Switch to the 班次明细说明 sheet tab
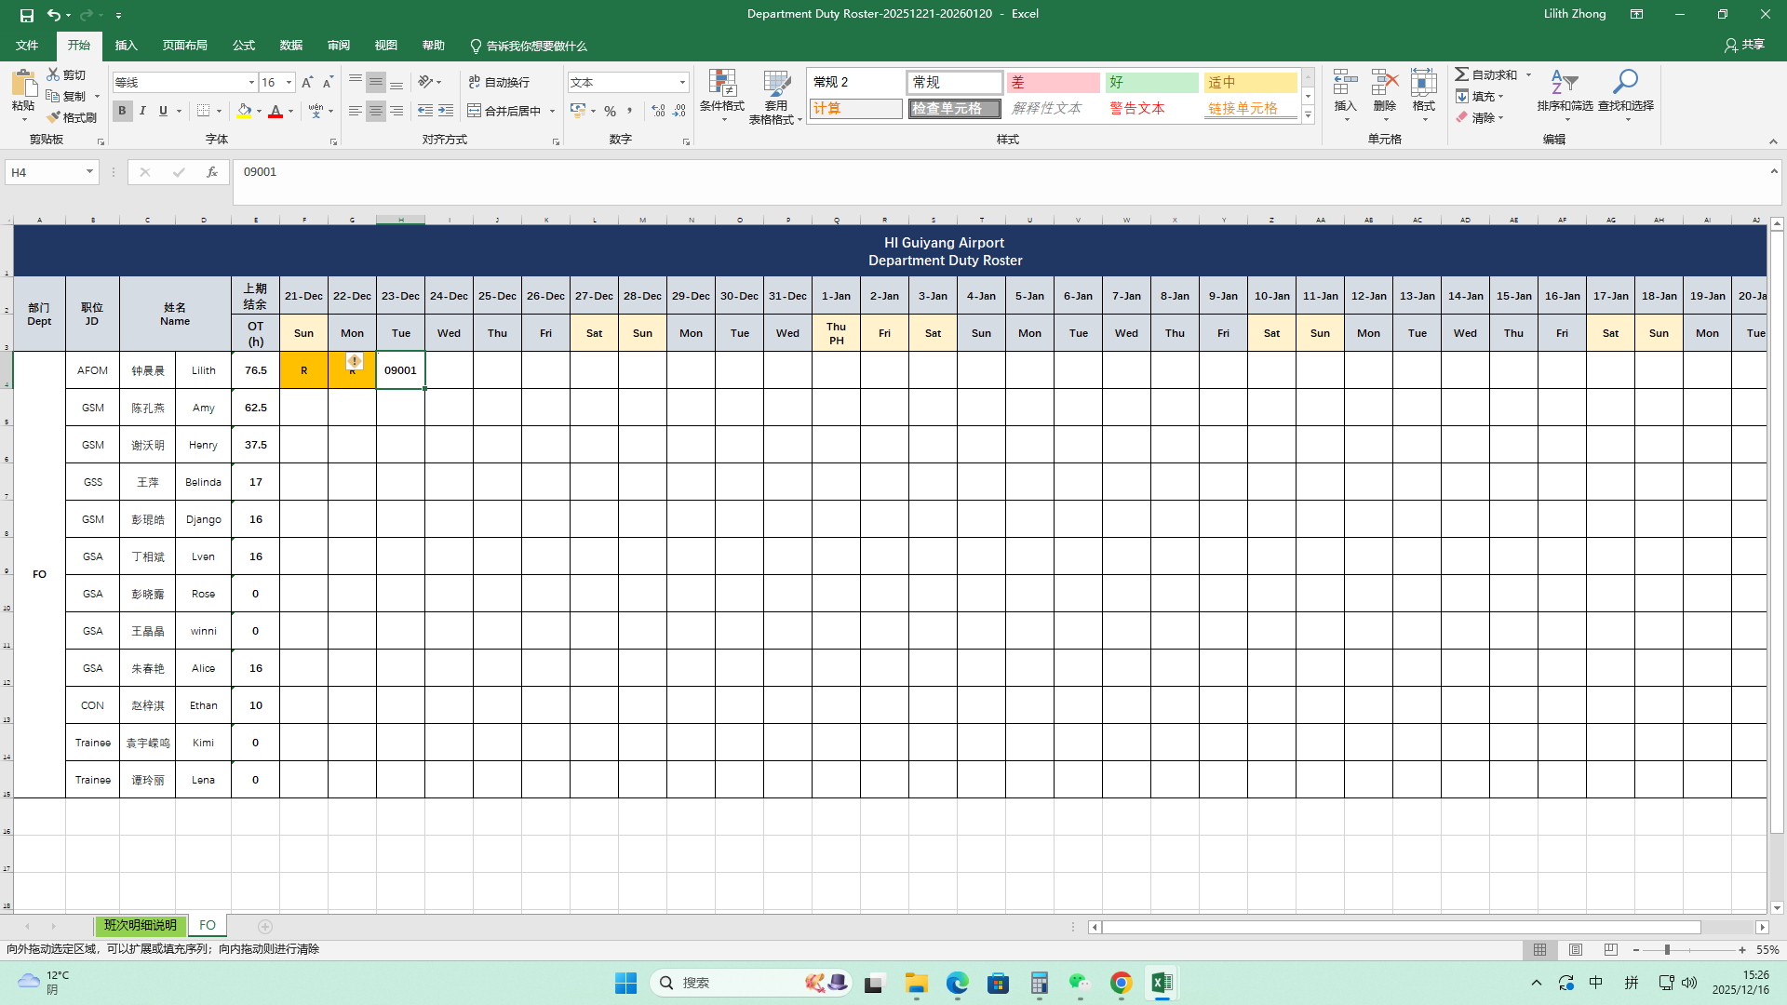The width and height of the screenshot is (1787, 1005). [x=140, y=925]
